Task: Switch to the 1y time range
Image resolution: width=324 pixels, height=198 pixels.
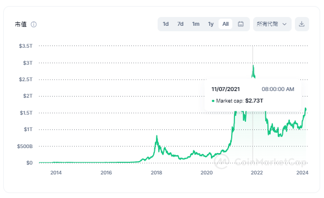Action: pyautogui.click(x=210, y=24)
